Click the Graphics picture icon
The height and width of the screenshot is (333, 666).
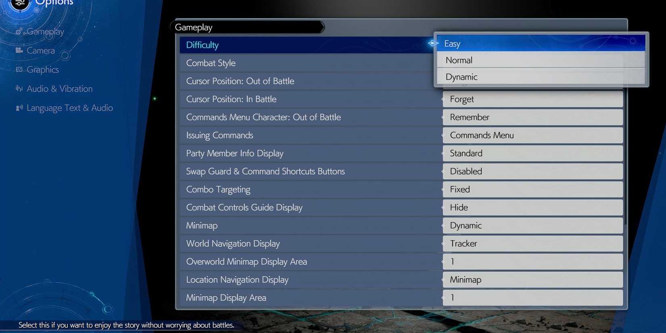point(19,69)
